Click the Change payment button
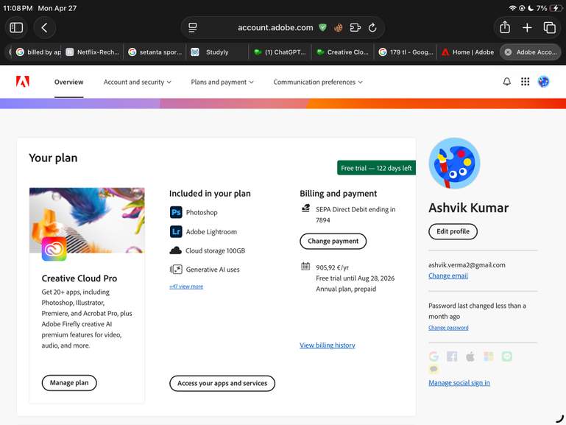The height and width of the screenshot is (425, 566). [333, 241]
